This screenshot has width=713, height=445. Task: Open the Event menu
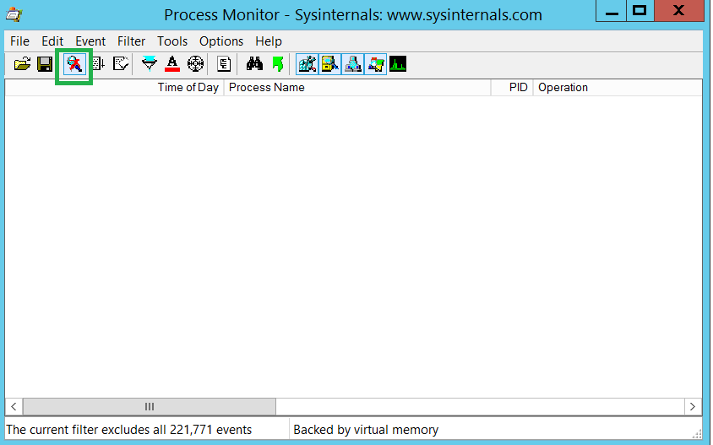click(90, 41)
